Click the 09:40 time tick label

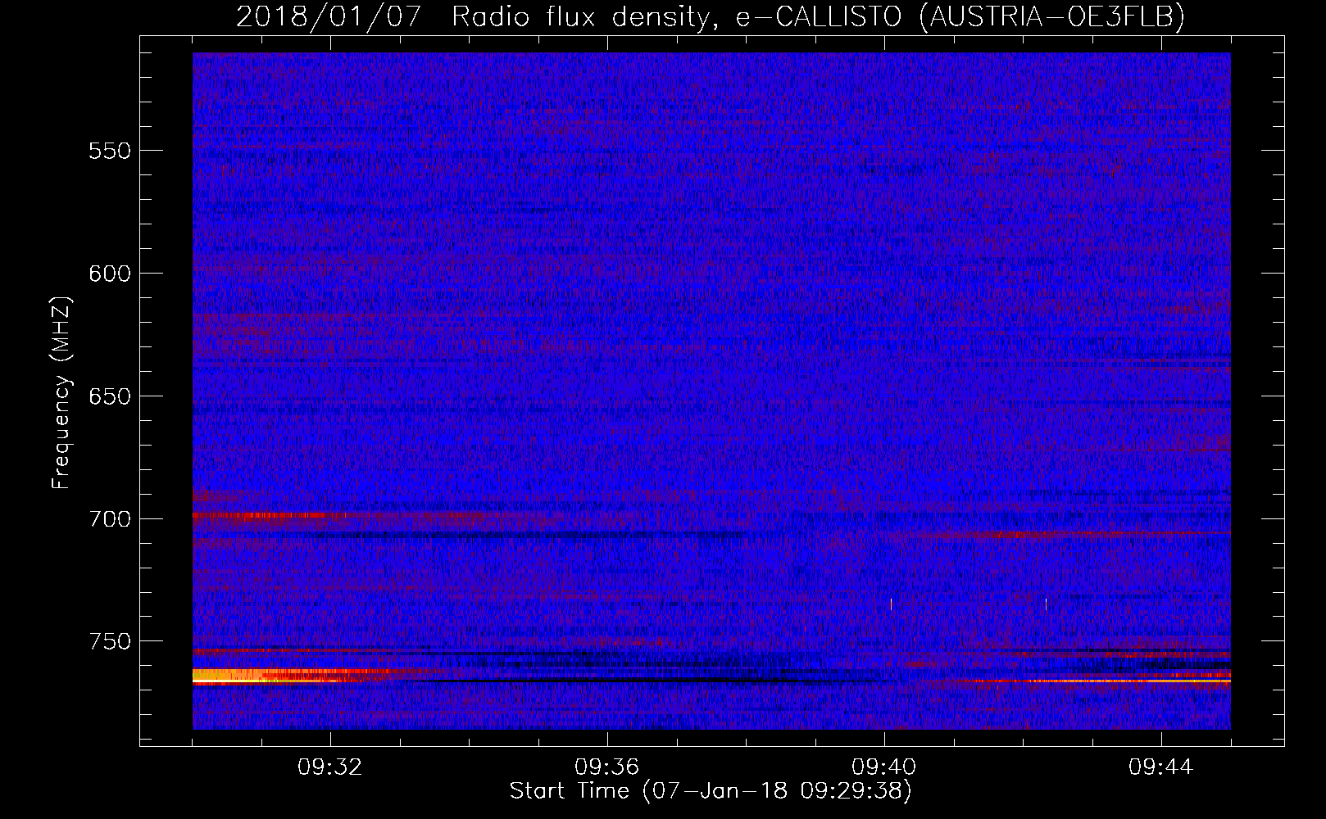click(884, 767)
